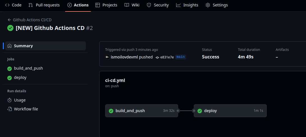Image resolution: width=306 pixels, height=137 pixels.
Task: Click the Wiki book icon
Action: pyautogui.click(x=127, y=5)
